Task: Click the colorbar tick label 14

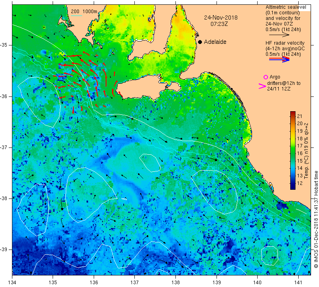Action: 300,168
